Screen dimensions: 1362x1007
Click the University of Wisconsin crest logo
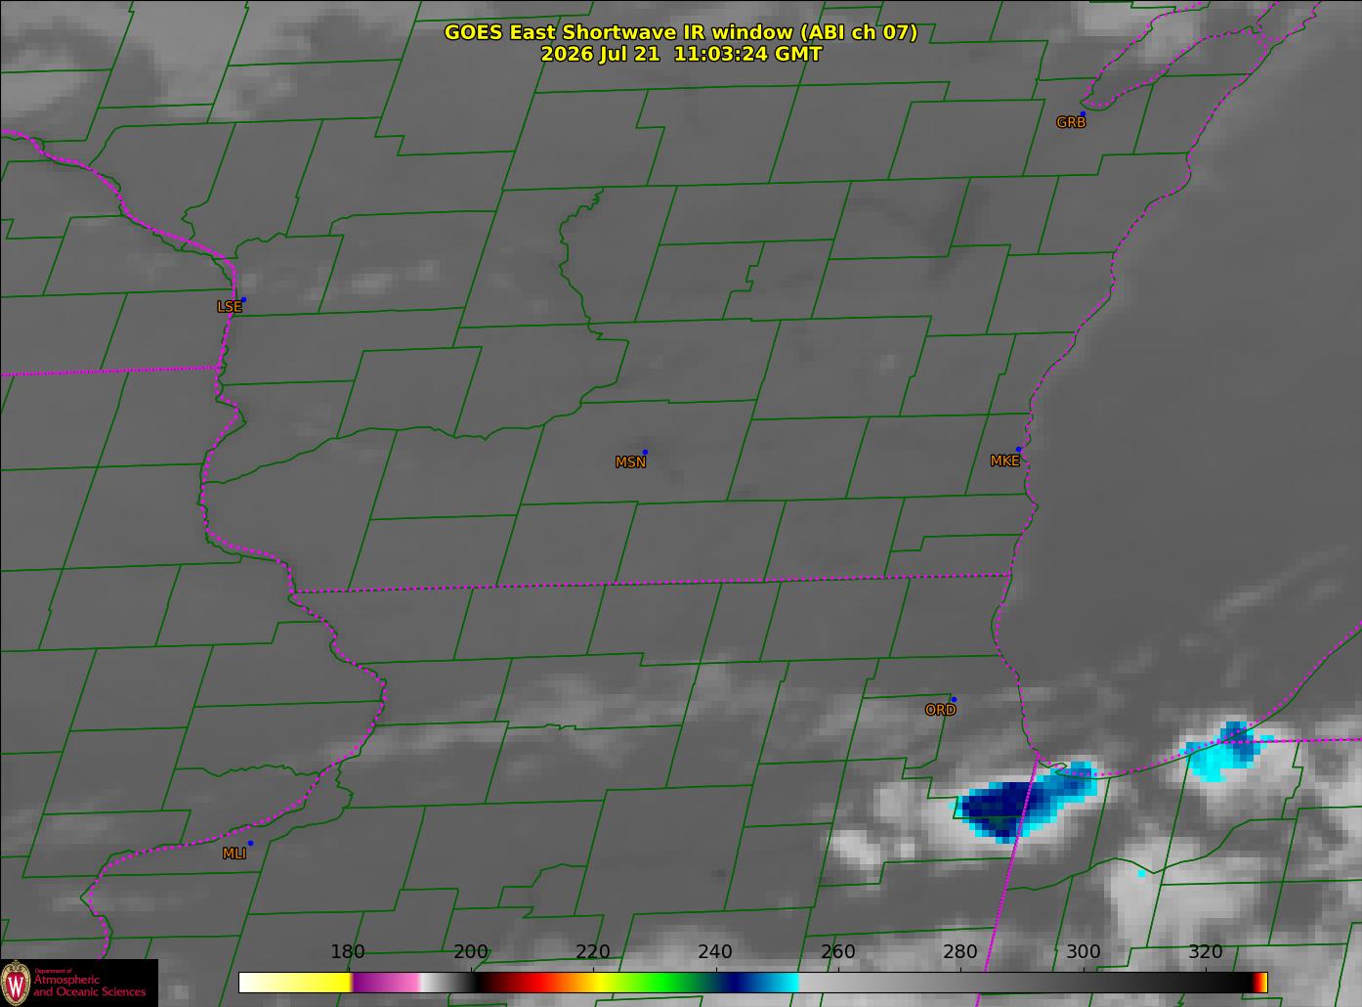16,982
